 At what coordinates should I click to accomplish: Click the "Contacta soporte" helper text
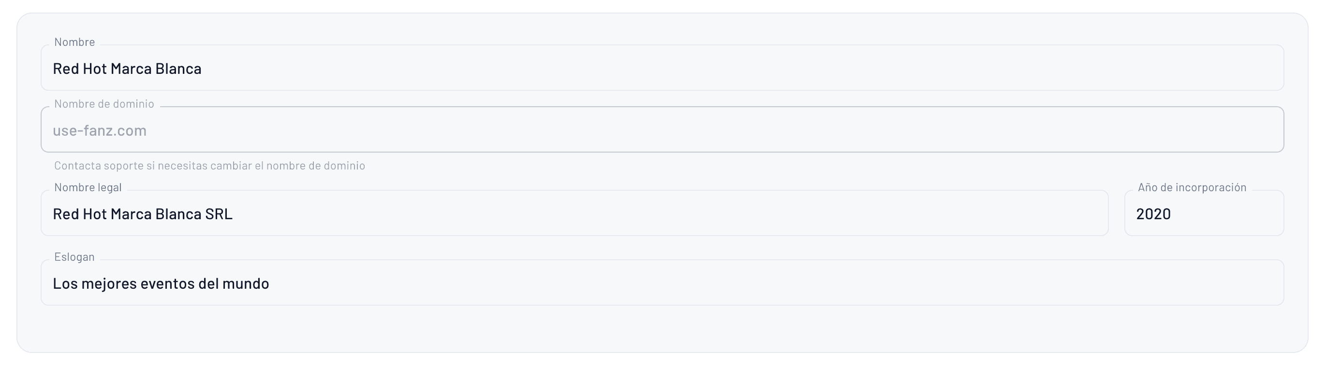pyautogui.click(x=210, y=166)
